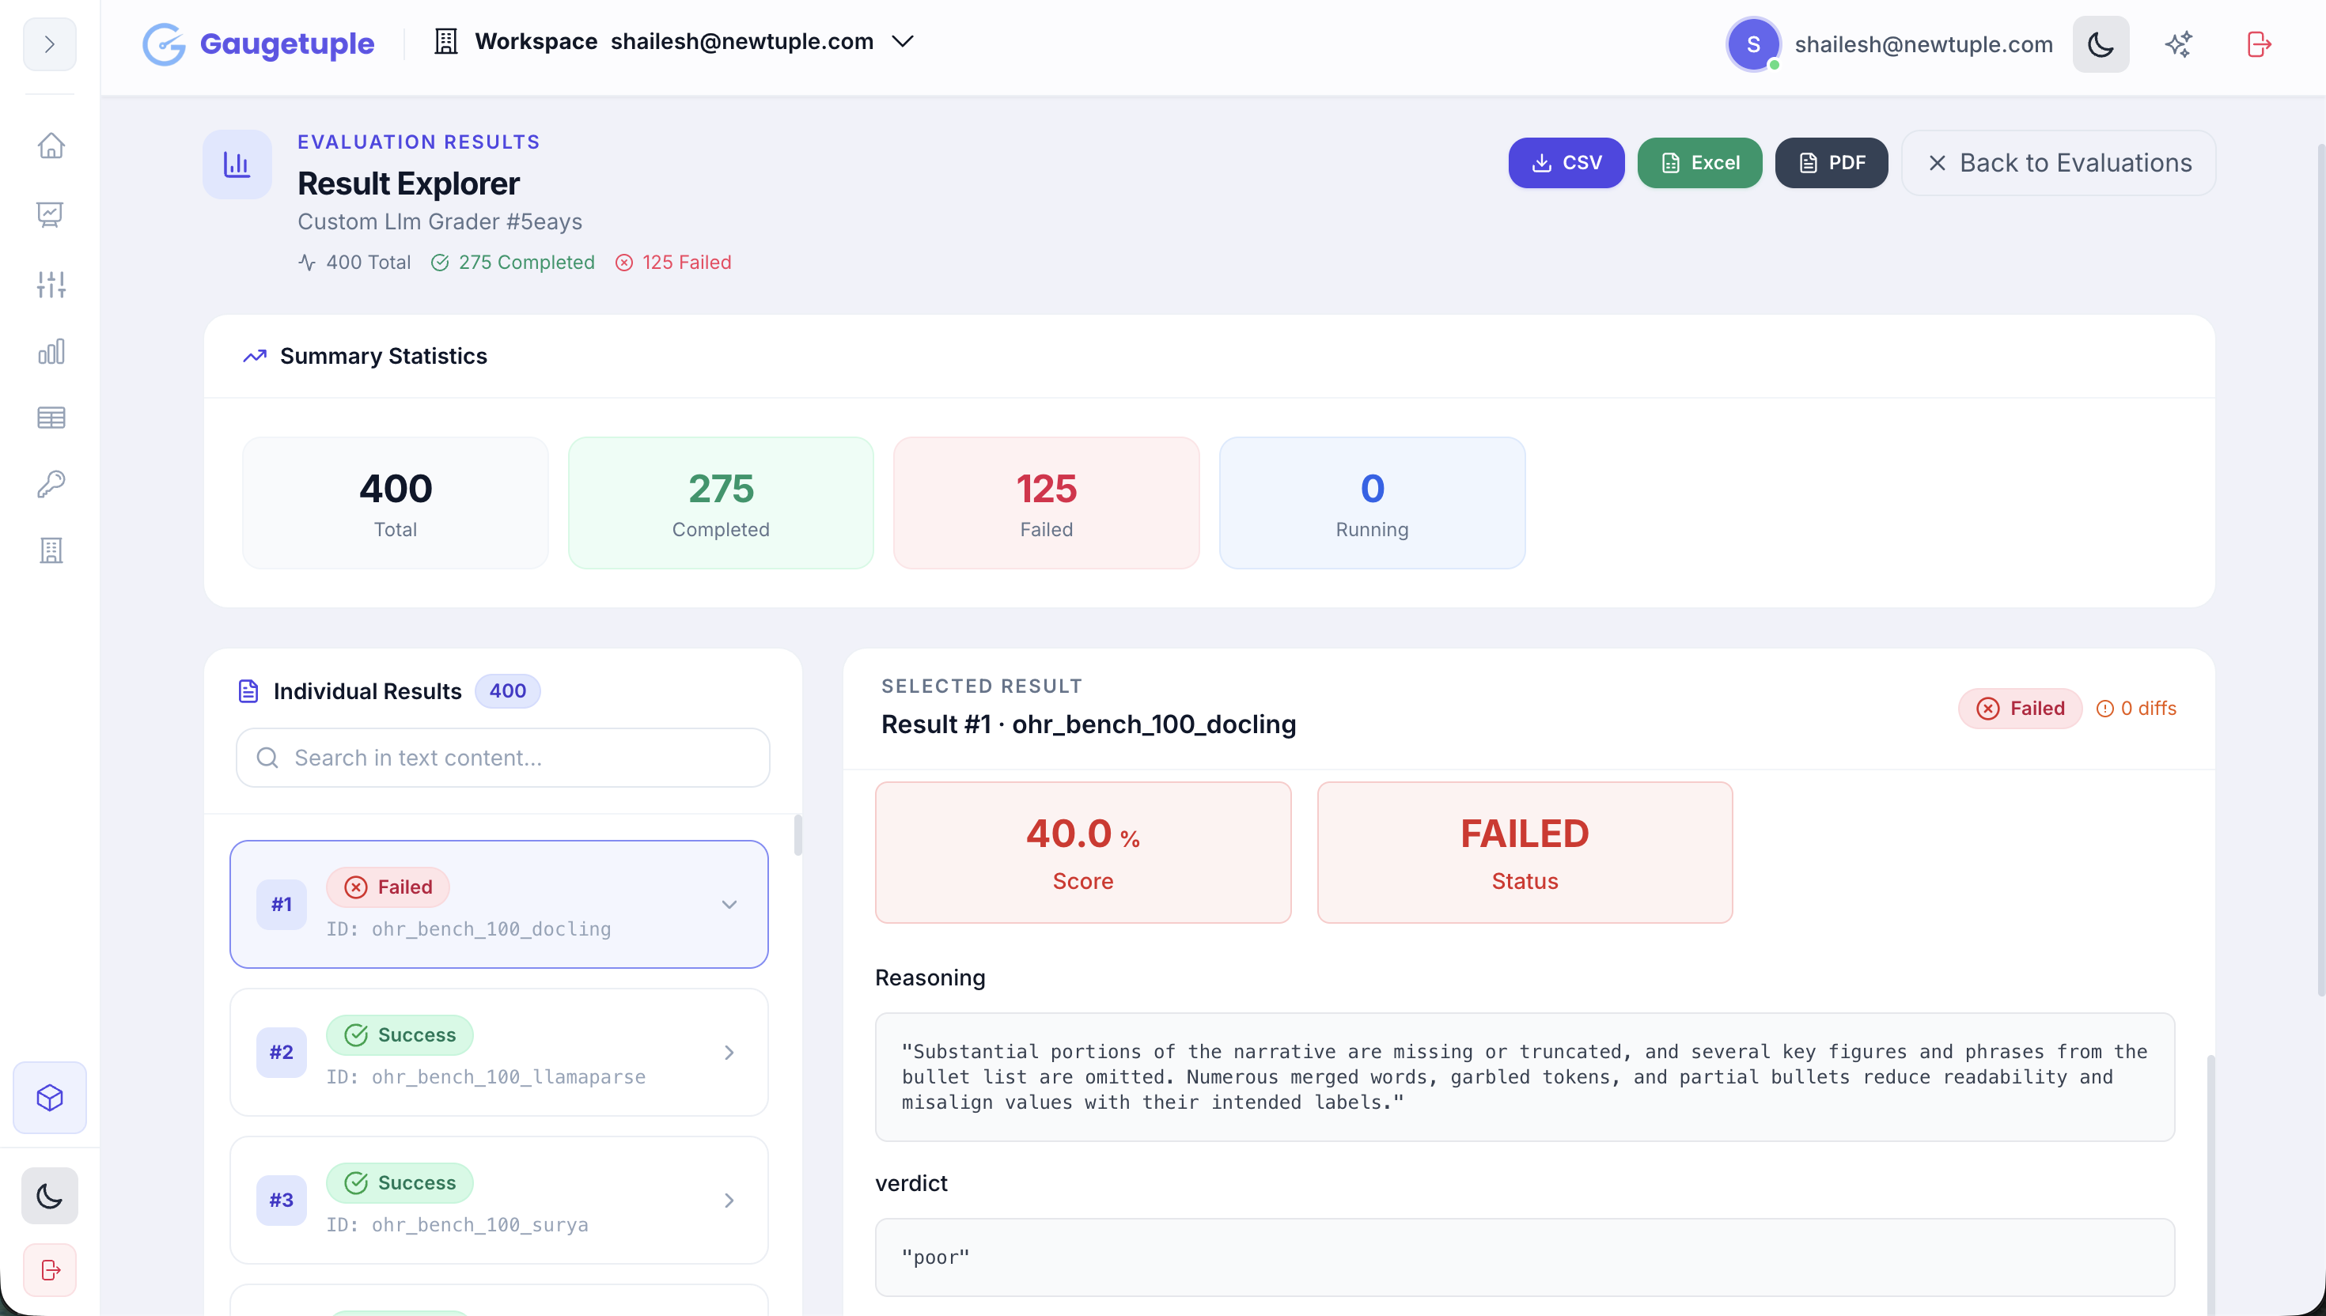Open the key icon in sidebar

51,485
